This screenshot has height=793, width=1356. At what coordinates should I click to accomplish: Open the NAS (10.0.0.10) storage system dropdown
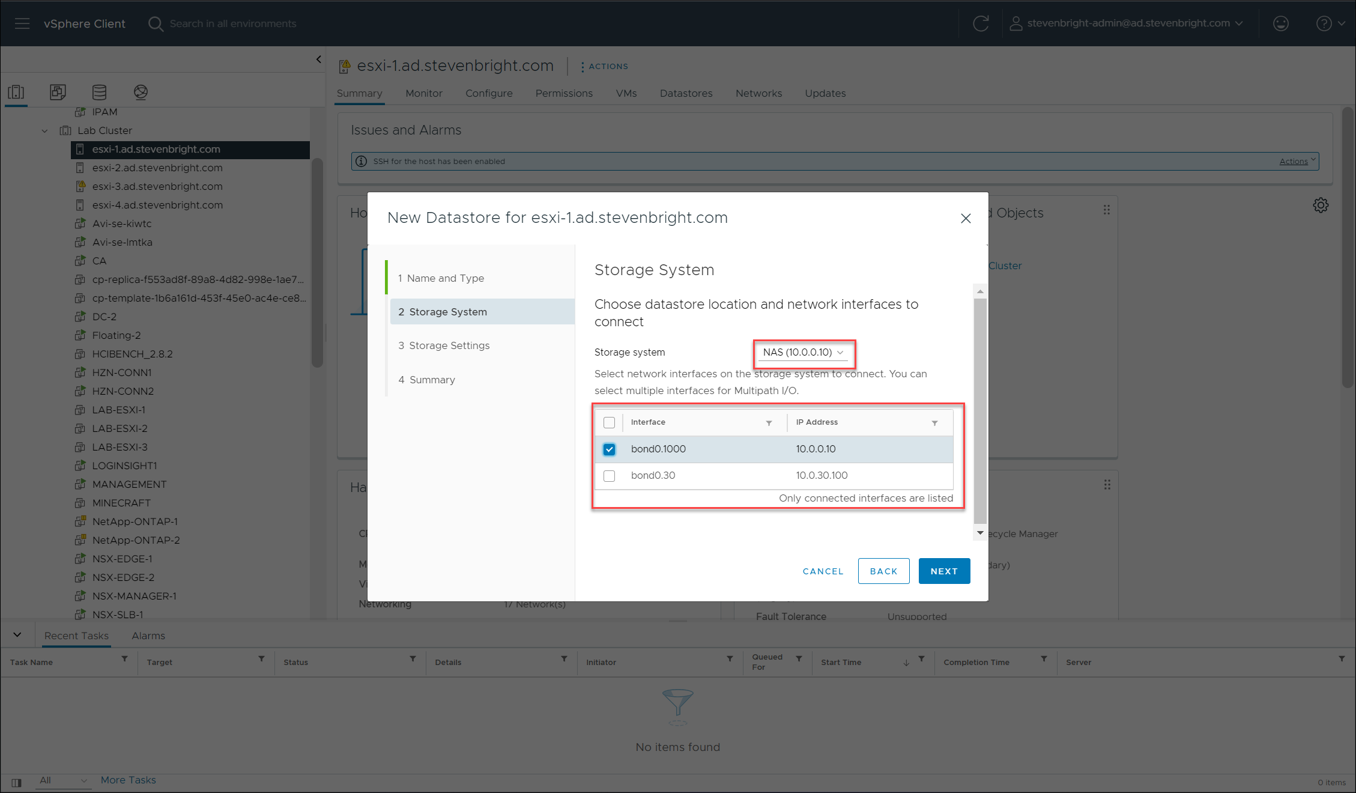[x=803, y=353]
